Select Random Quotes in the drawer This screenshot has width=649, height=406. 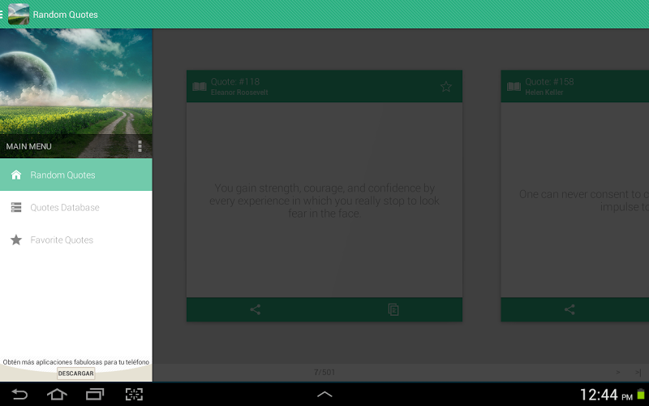tap(76, 175)
